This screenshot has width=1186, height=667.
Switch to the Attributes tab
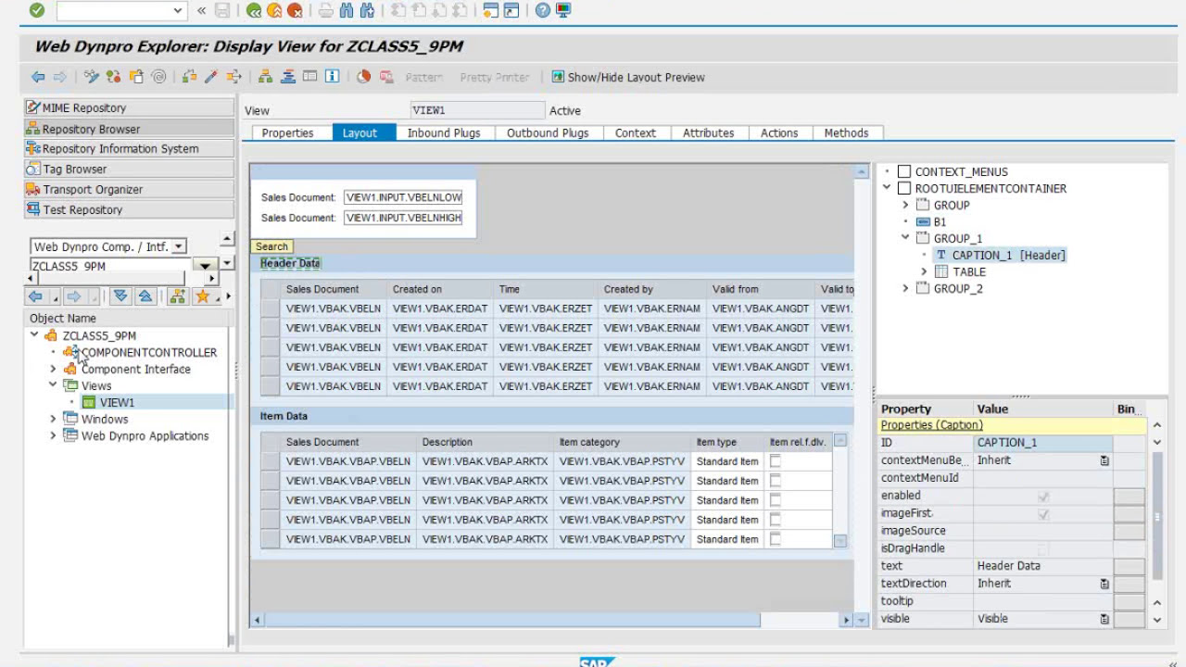pyautogui.click(x=709, y=132)
